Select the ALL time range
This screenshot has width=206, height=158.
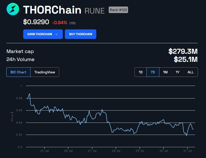[191, 72]
